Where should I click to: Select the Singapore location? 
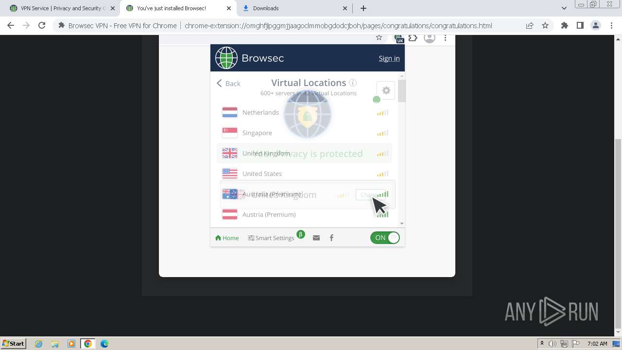click(305, 133)
